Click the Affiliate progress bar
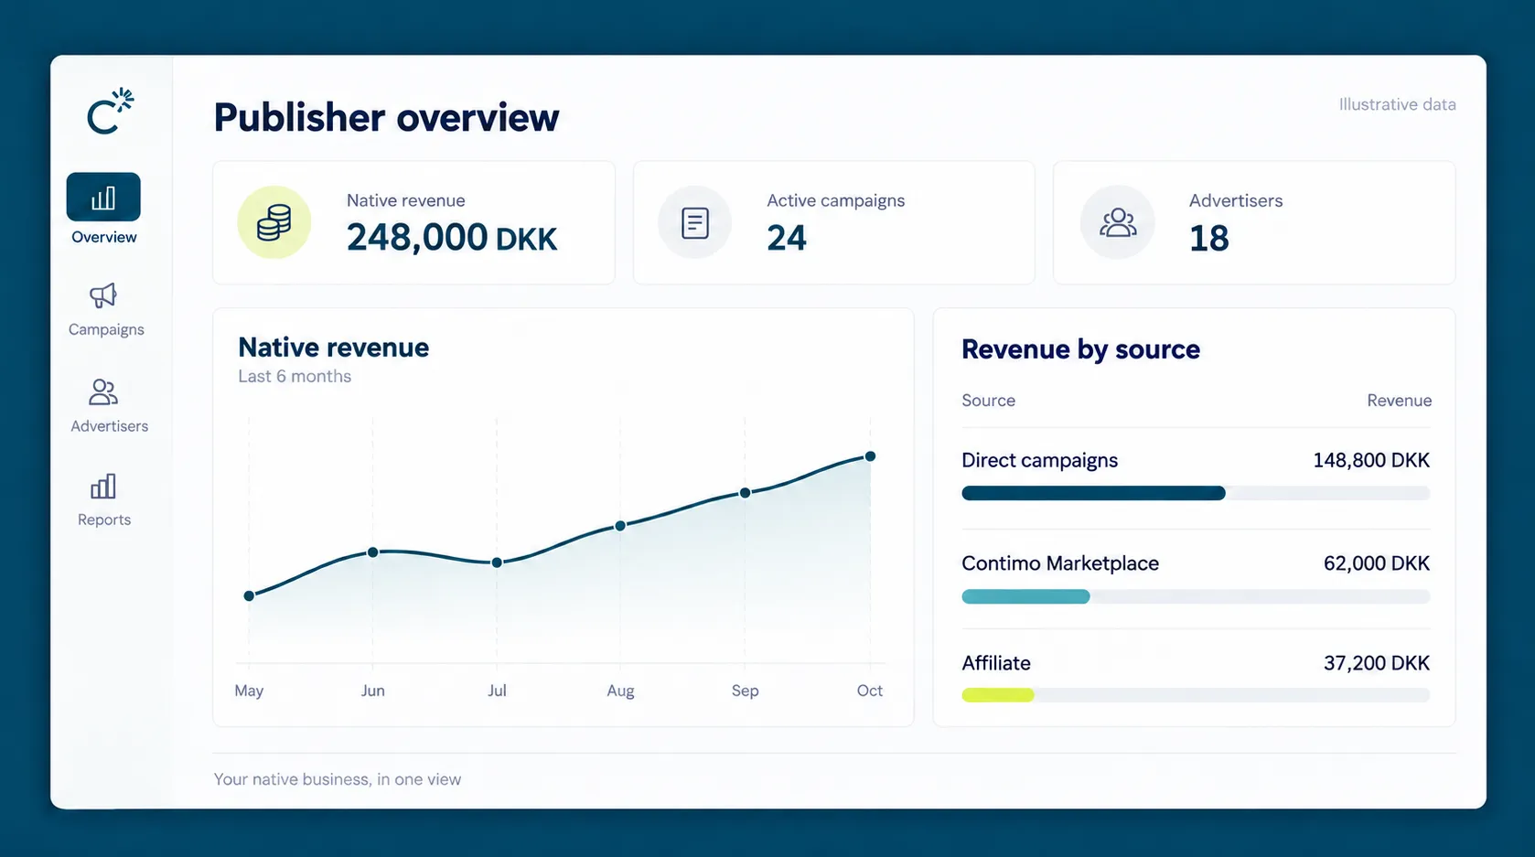 [x=1196, y=695]
